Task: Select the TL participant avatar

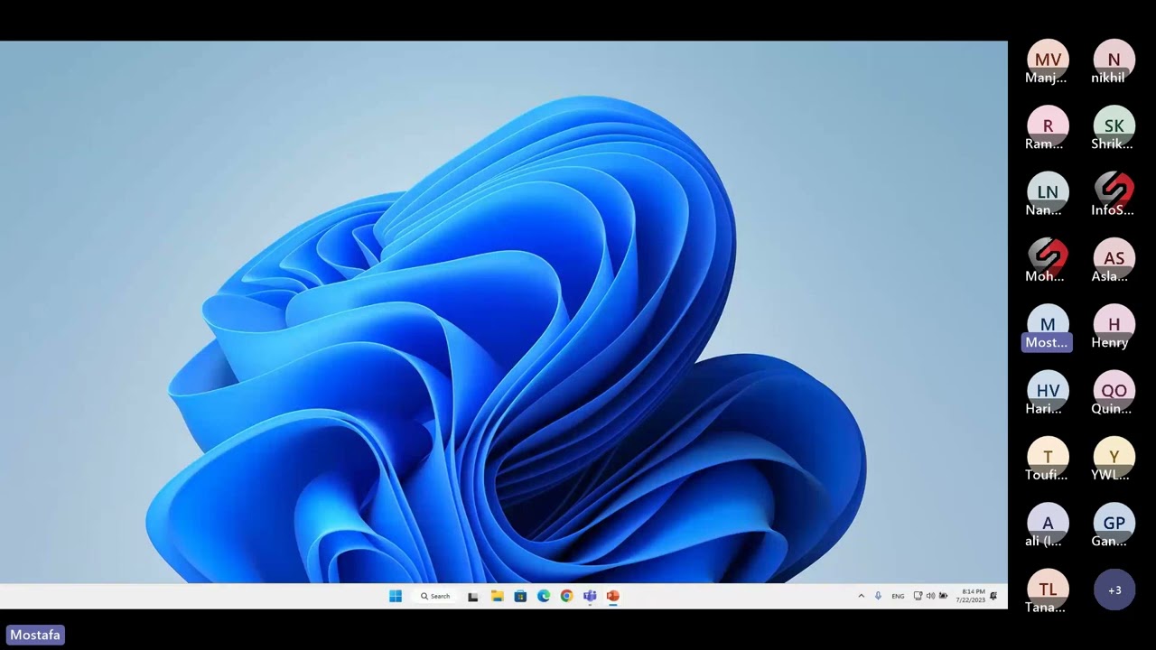Action: 1048,590
